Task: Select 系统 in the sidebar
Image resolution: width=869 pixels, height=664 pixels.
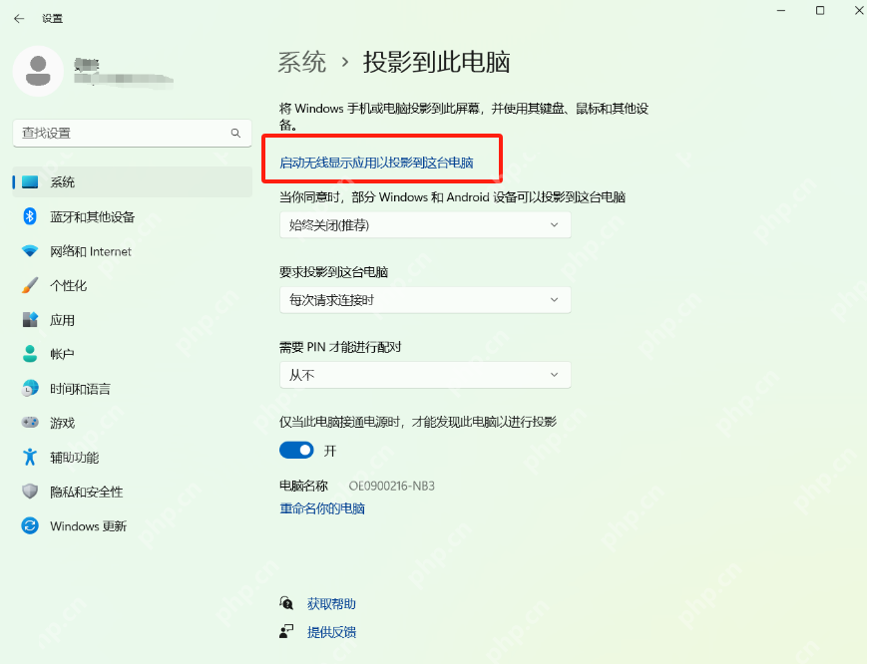Action: coord(133,181)
